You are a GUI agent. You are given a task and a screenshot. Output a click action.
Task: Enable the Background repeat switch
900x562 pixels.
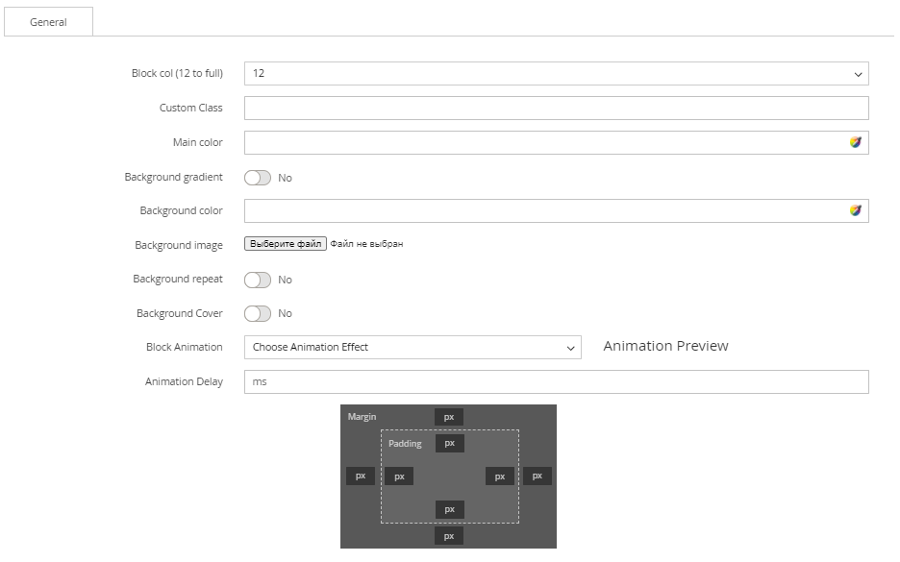[258, 280]
